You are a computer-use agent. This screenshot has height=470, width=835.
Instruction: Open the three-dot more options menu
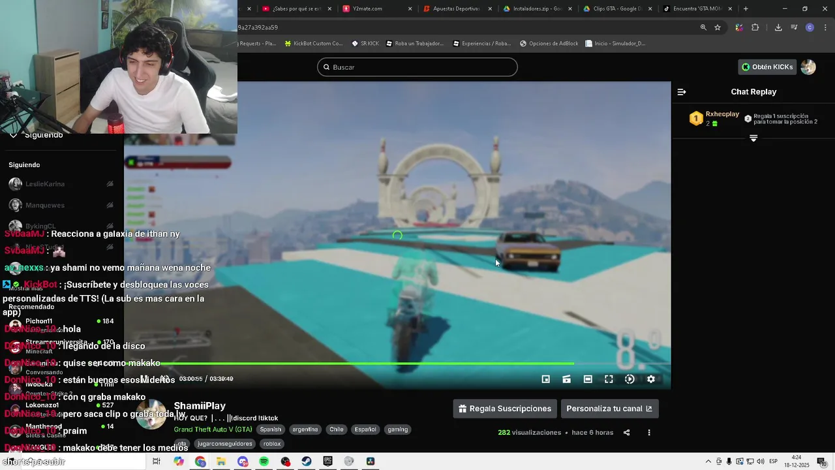649,432
